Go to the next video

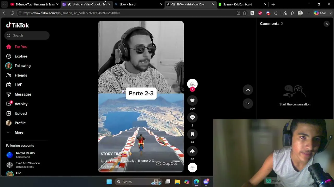click(248, 104)
